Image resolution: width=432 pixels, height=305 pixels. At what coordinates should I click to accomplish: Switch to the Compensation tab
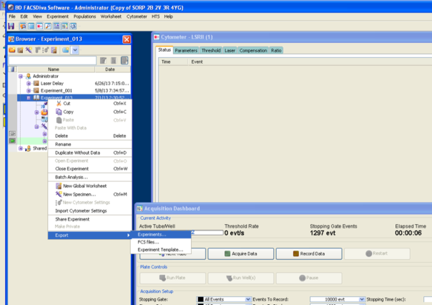pos(253,50)
